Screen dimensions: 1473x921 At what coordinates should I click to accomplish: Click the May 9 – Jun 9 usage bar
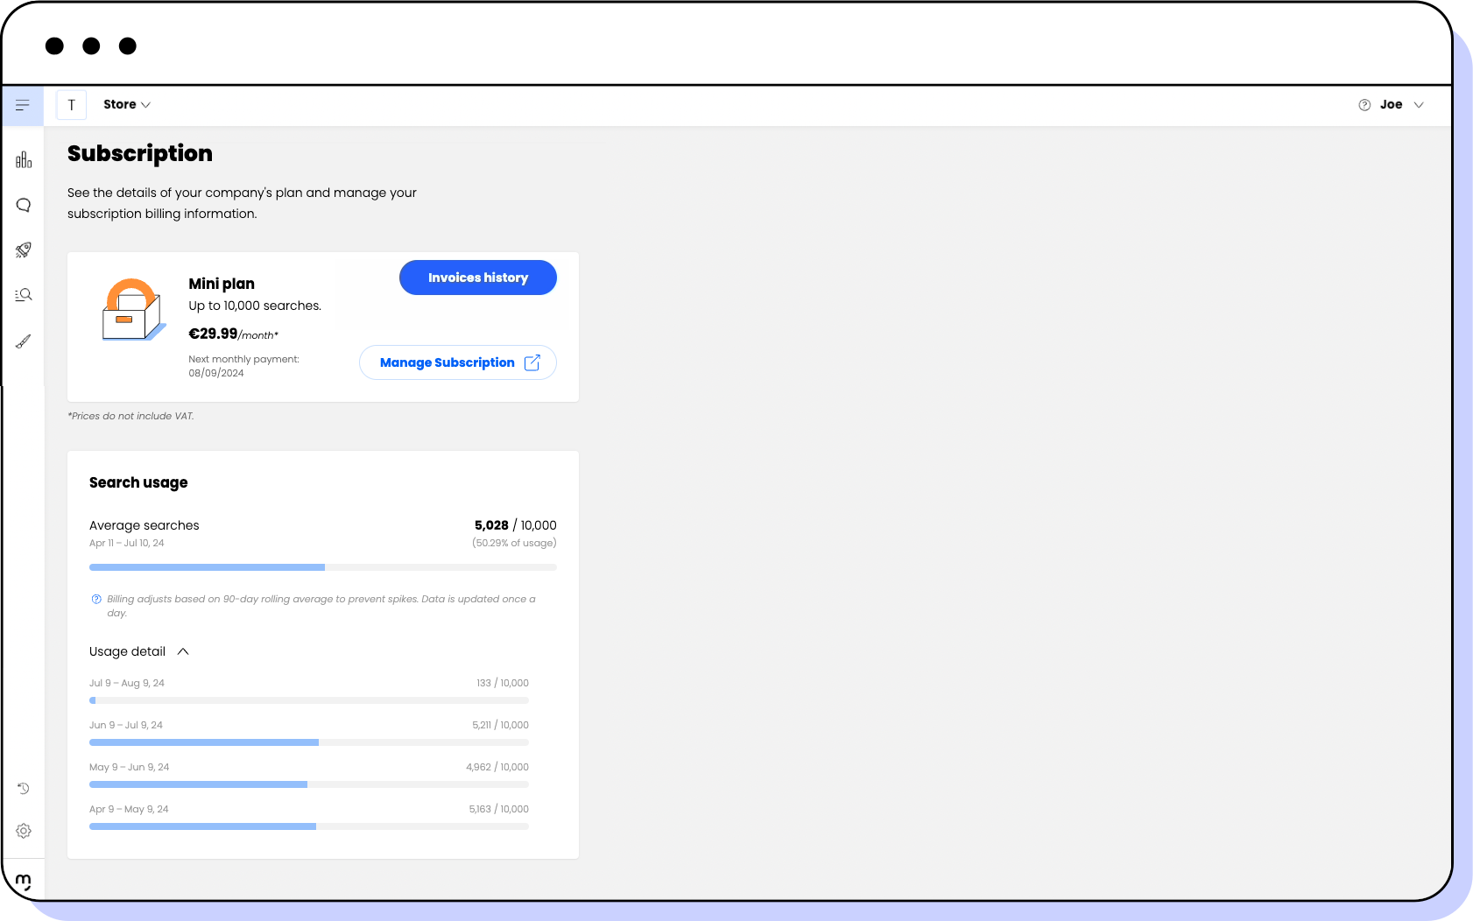(x=309, y=784)
